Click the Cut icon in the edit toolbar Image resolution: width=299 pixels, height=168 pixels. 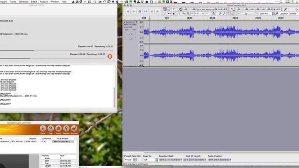click(x=179, y=14)
